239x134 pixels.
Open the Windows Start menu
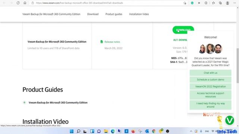72,131
